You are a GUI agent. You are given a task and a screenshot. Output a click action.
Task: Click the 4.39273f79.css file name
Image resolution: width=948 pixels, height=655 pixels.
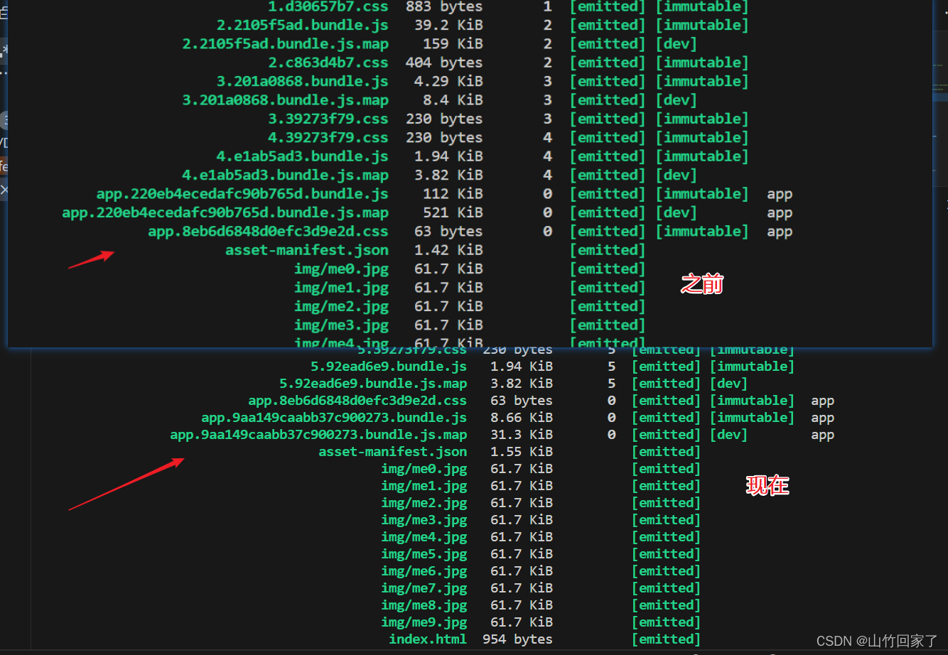(328, 138)
